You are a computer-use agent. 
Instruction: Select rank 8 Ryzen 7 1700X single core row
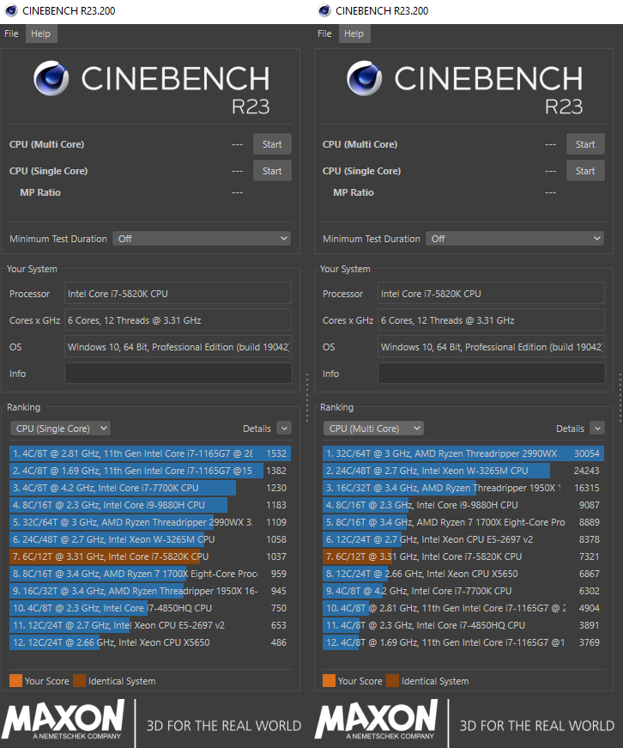(150, 574)
